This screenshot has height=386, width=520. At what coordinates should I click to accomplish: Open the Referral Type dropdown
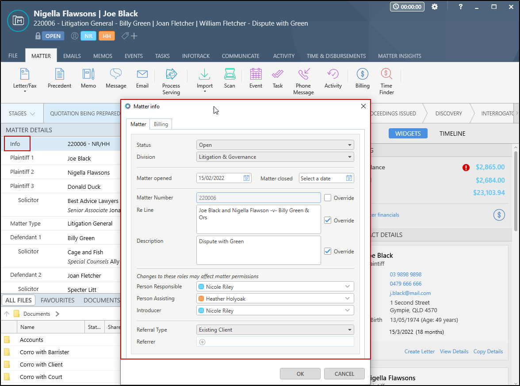[275, 330]
